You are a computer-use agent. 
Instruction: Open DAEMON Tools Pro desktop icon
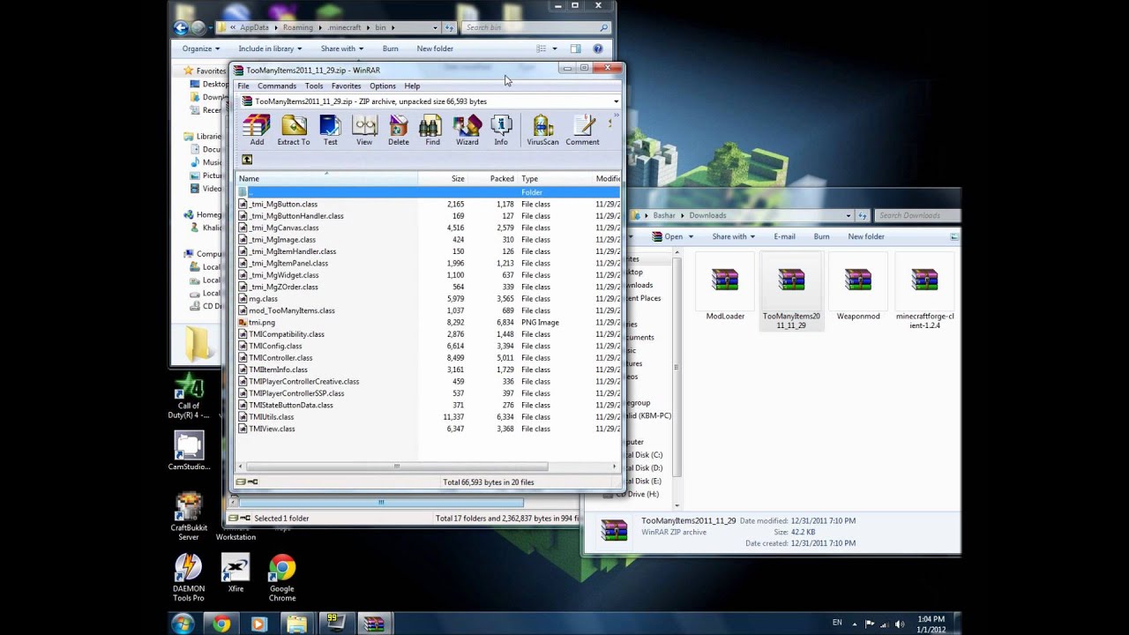click(188, 578)
